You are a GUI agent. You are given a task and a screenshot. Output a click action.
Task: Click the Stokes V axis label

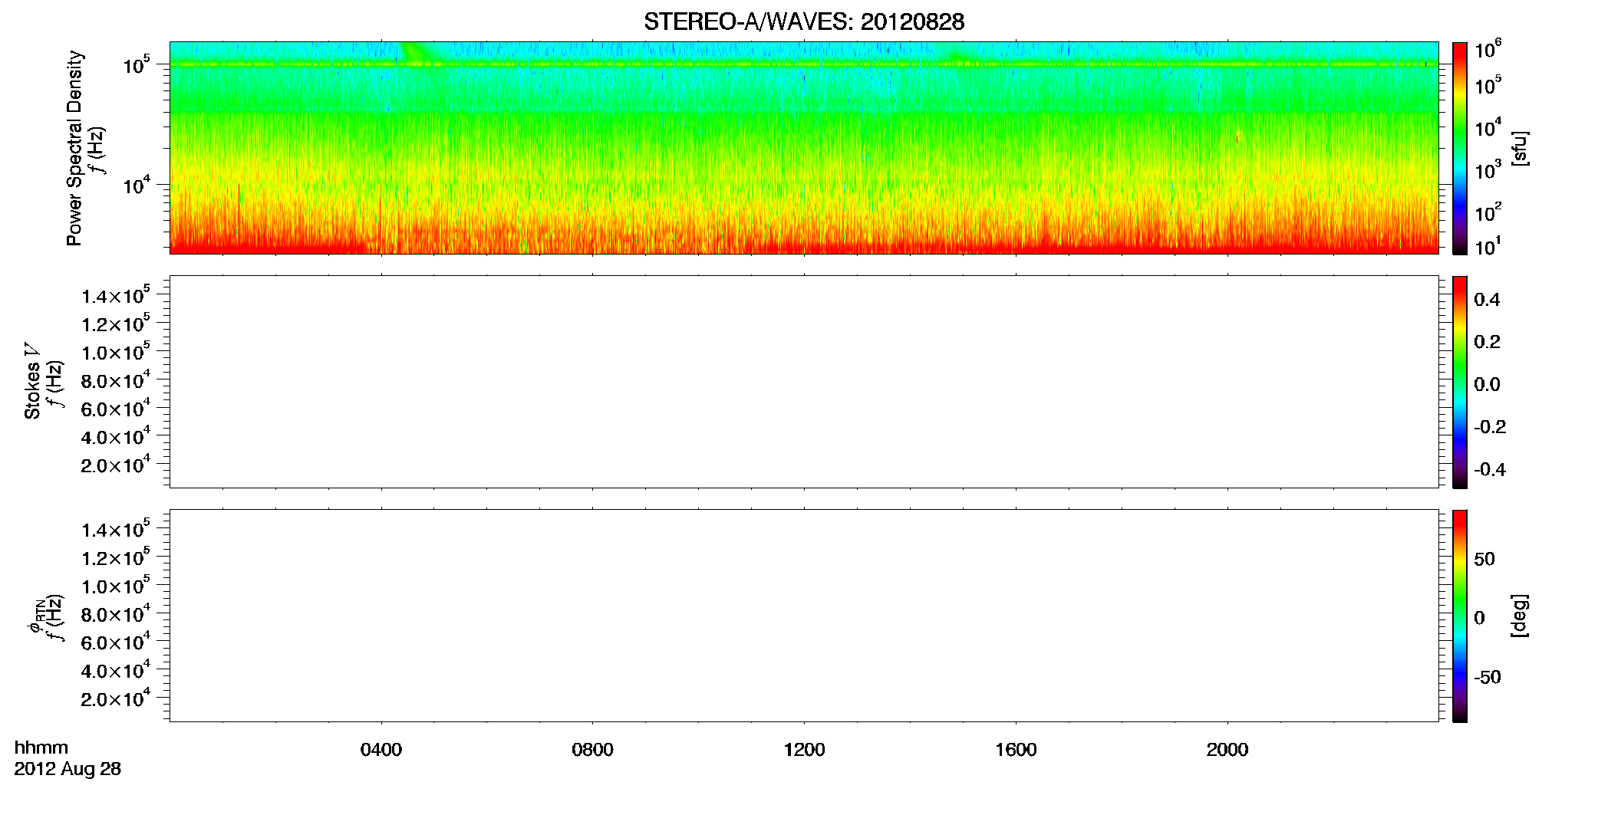point(32,381)
